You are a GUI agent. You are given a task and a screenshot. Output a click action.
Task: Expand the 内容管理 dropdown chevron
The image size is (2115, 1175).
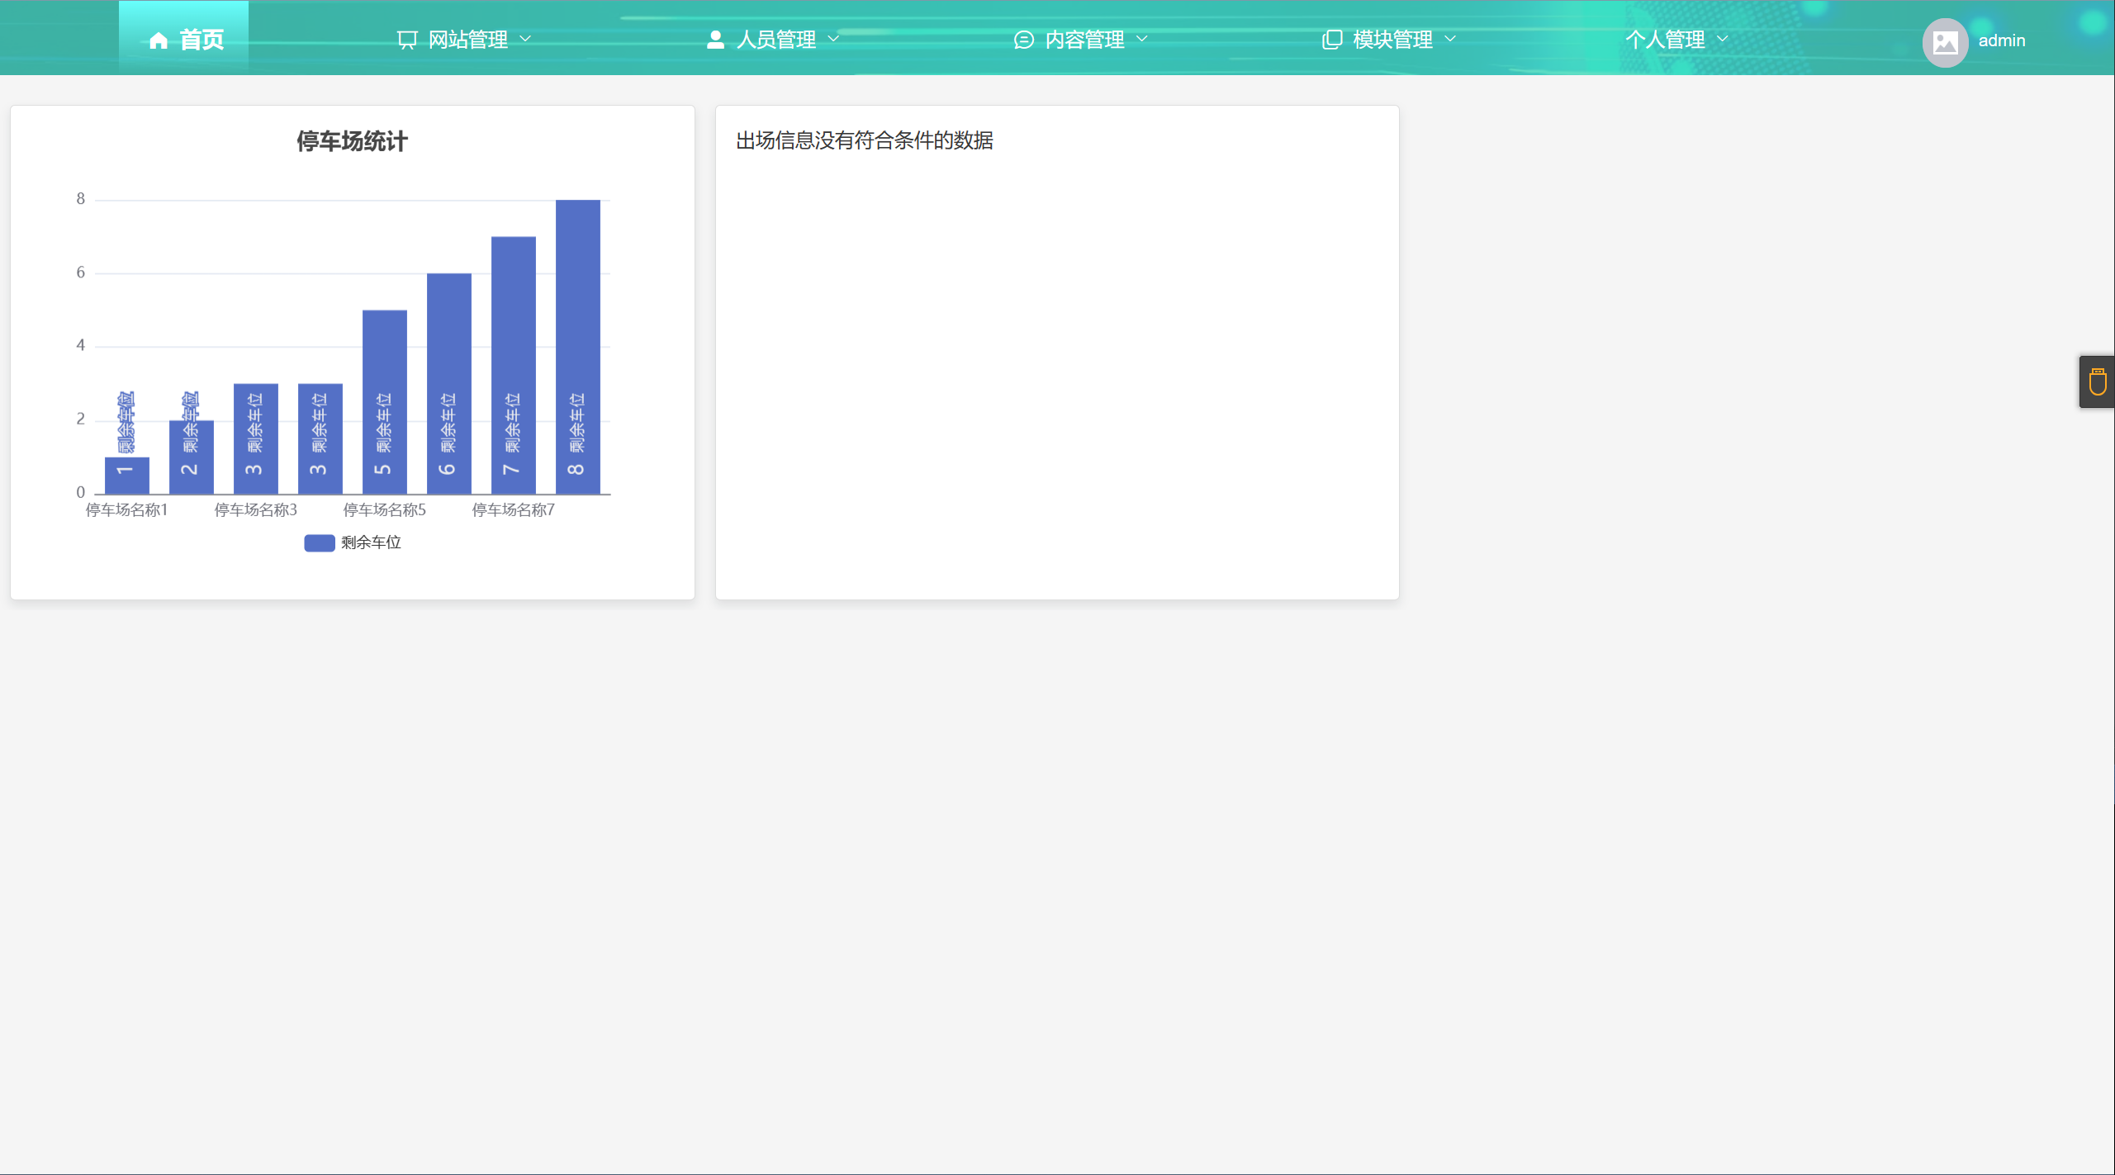(1142, 39)
